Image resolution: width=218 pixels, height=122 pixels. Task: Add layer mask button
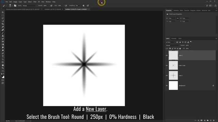[201, 121]
